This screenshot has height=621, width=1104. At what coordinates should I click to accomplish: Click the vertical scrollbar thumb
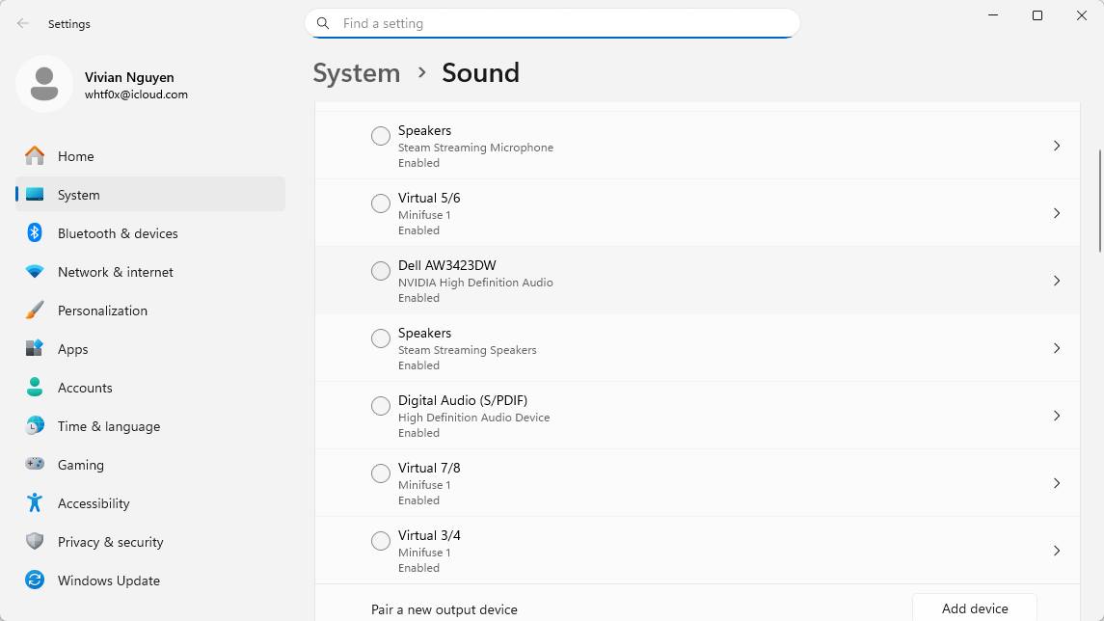click(x=1100, y=201)
